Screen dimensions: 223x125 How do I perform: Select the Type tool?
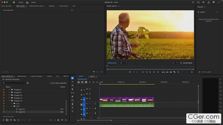72,108
